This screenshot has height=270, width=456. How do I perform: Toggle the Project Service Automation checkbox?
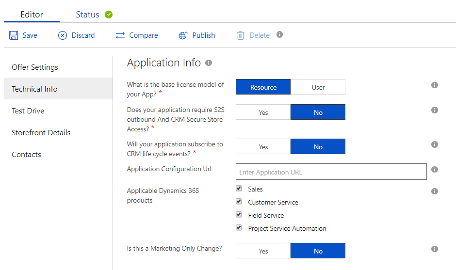click(239, 228)
